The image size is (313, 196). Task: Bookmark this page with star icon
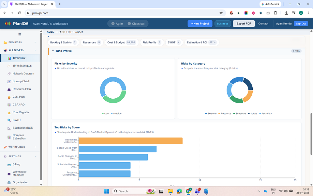[x=221, y=13]
